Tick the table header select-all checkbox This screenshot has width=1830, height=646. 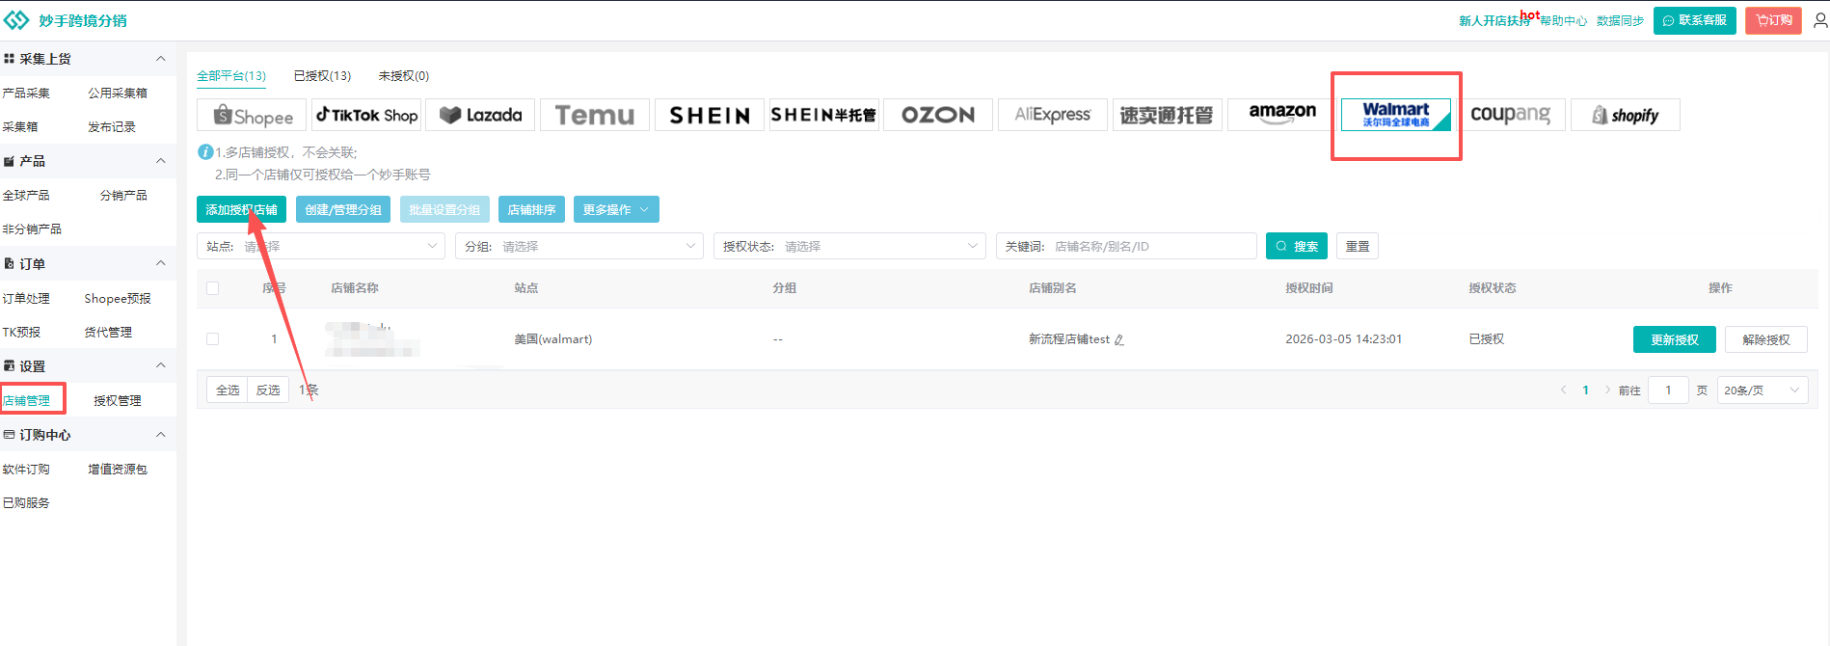point(213,288)
